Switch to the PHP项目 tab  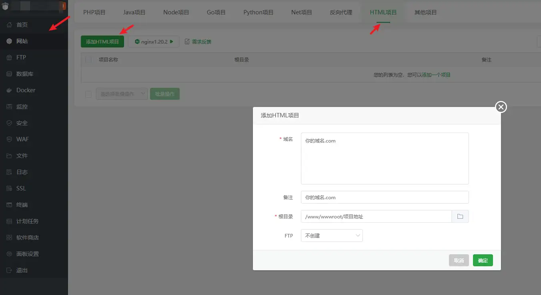point(94,12)
